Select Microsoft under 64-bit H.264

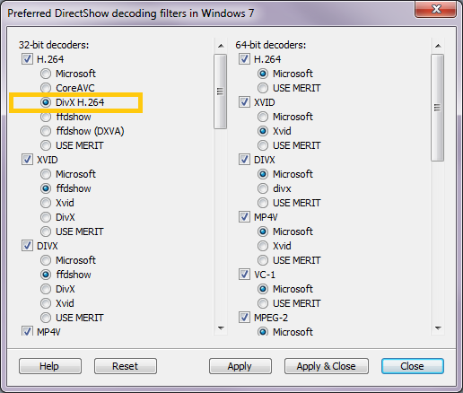[263, 74]
